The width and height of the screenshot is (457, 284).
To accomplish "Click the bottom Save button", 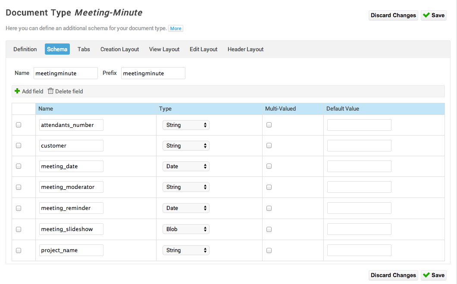I will pyautogui.click(x=434, y=275).
